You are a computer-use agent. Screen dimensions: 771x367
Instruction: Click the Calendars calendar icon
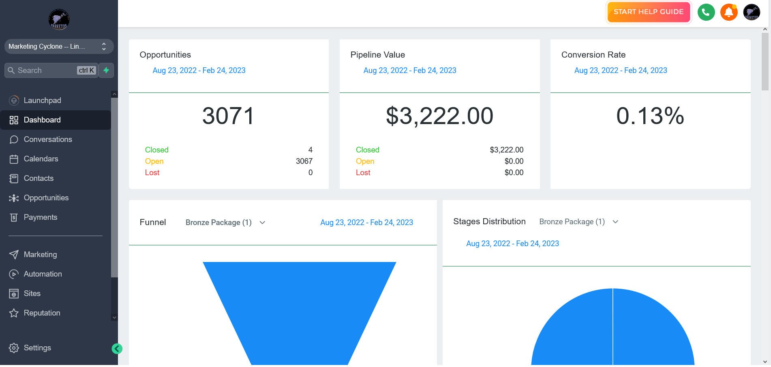pos(14,159)
